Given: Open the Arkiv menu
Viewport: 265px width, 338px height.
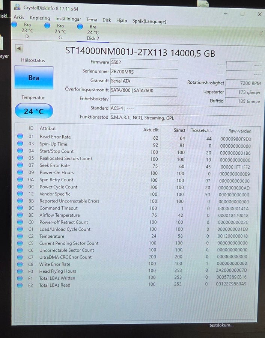Looking at the screenshot, I should pos(19,17).
